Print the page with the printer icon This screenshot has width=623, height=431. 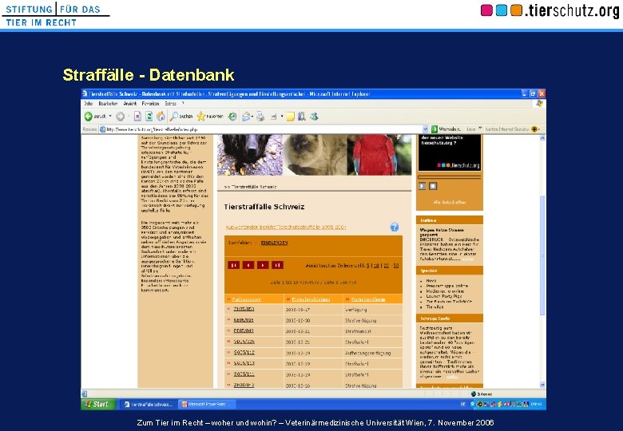[260, 117]
